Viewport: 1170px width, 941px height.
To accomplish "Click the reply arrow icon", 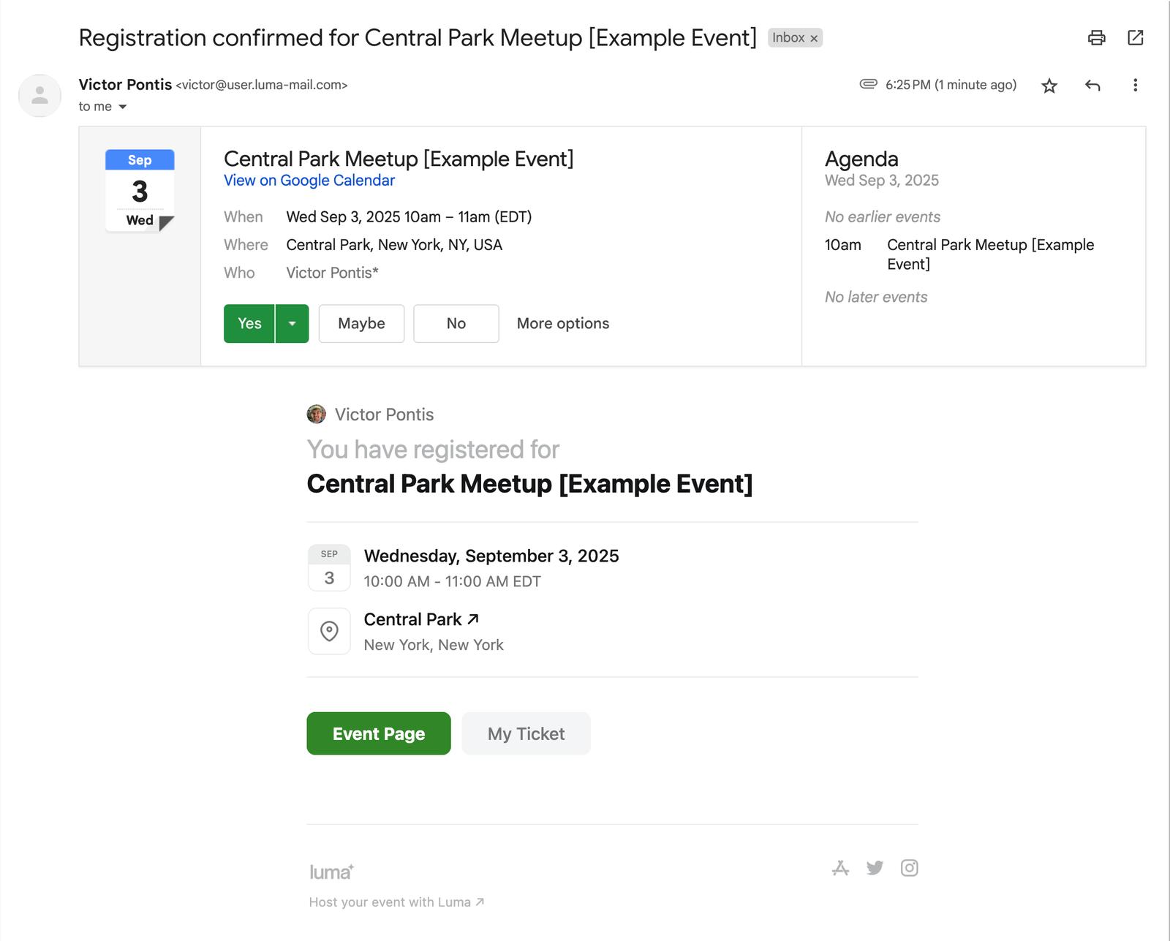I will [x=1092, y=86].
